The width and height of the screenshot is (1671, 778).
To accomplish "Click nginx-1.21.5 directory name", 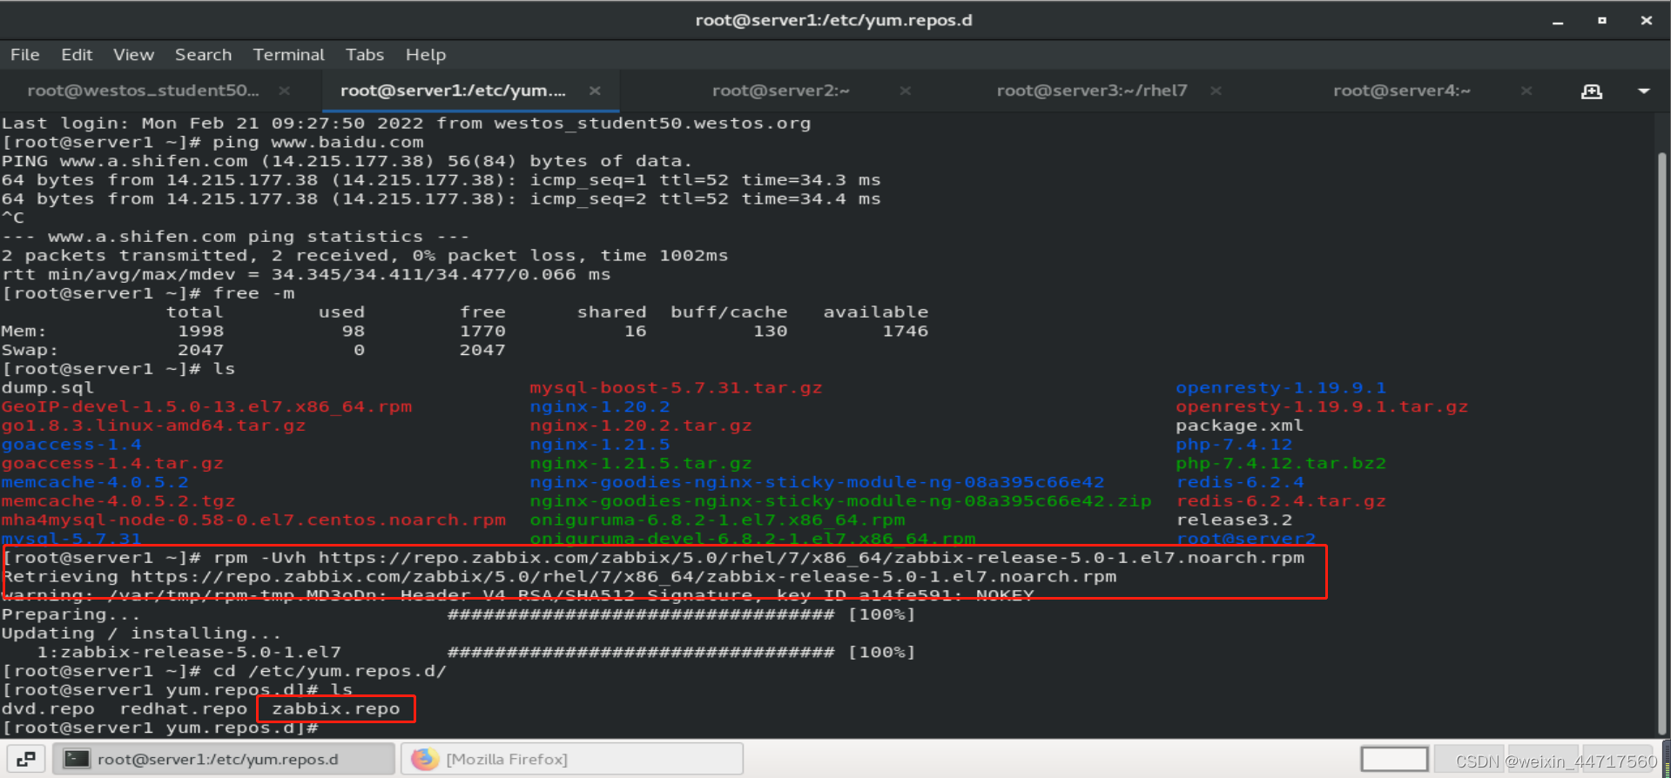I will coord(600,445).
